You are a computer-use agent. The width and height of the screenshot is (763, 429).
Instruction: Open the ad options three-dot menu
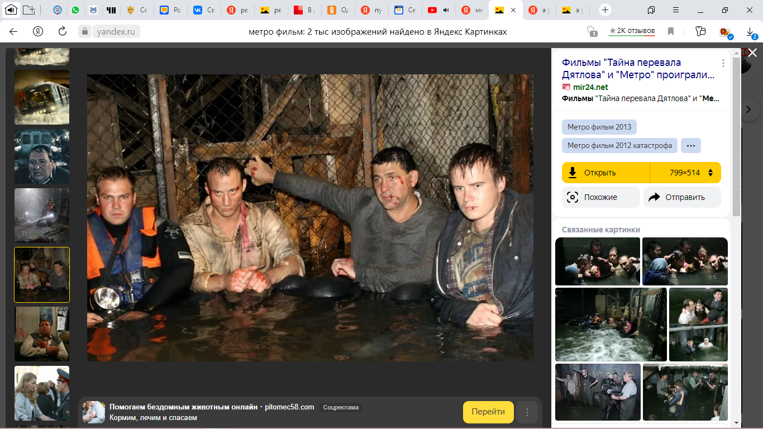[527, 412]
